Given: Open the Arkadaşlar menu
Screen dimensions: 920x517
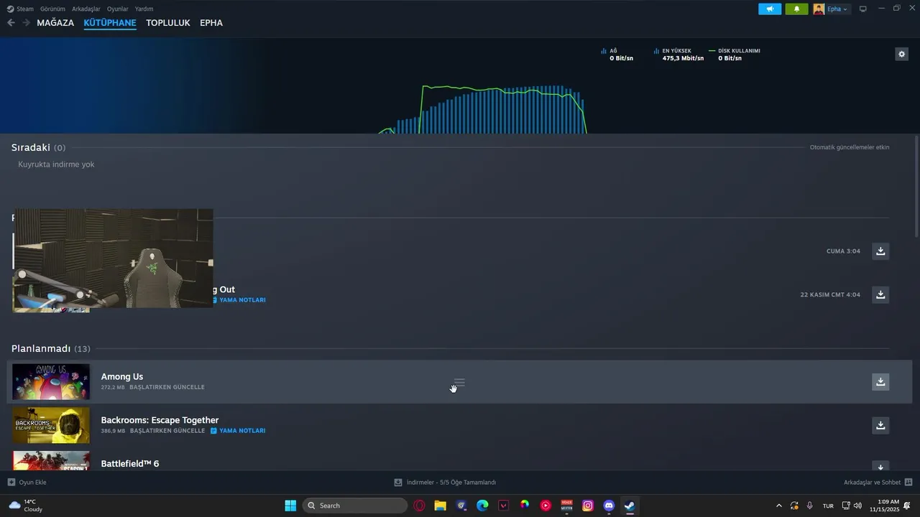Looking at the screenshot, I should [86, 9].
